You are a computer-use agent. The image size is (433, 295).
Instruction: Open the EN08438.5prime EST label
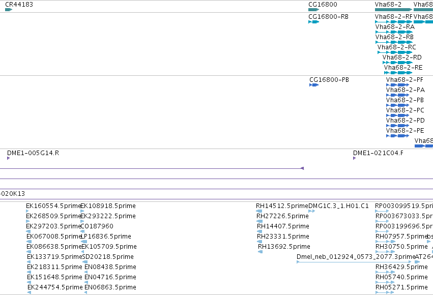pyautogui.click(x=110, y=267)
